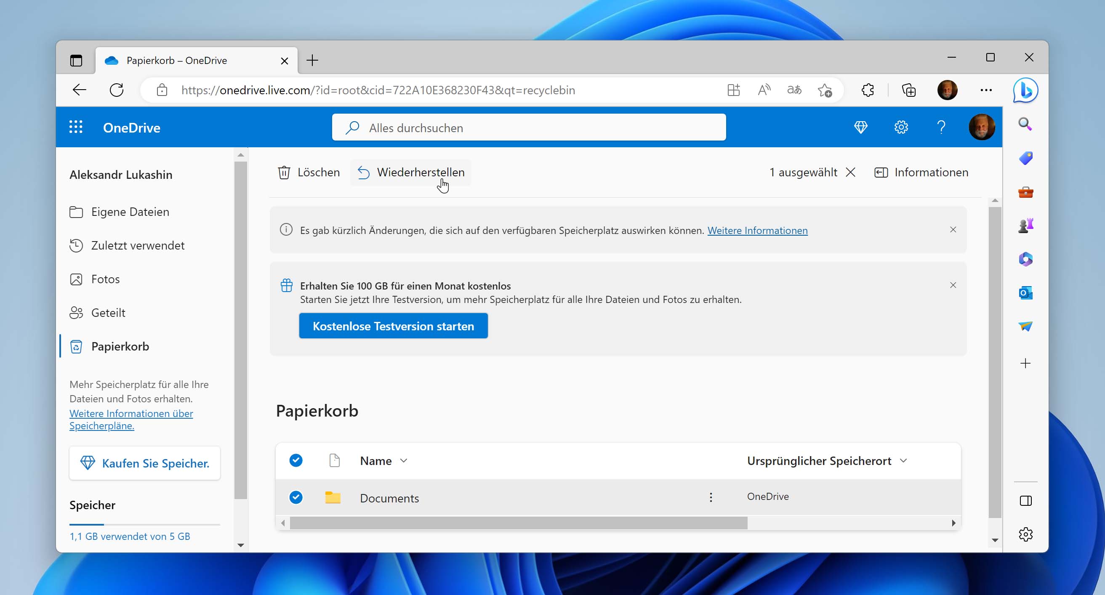
Task: Open a new browser tab
Action: (x=312, y=61)
